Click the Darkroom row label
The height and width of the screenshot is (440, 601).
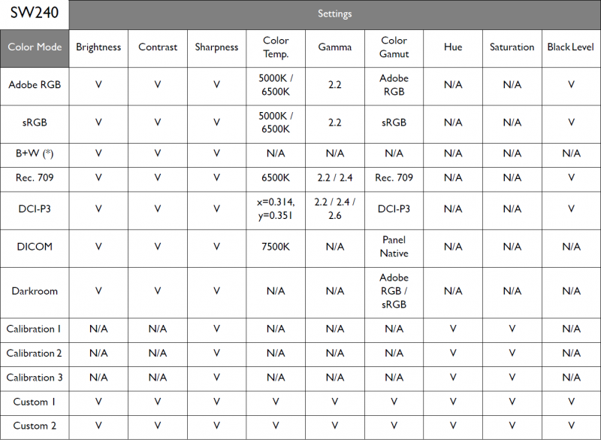tap(35, 291)
